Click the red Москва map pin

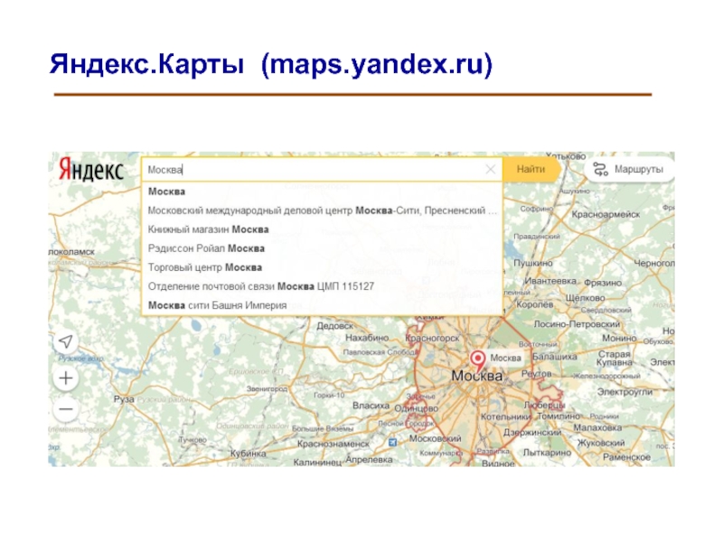click(478, 360)
